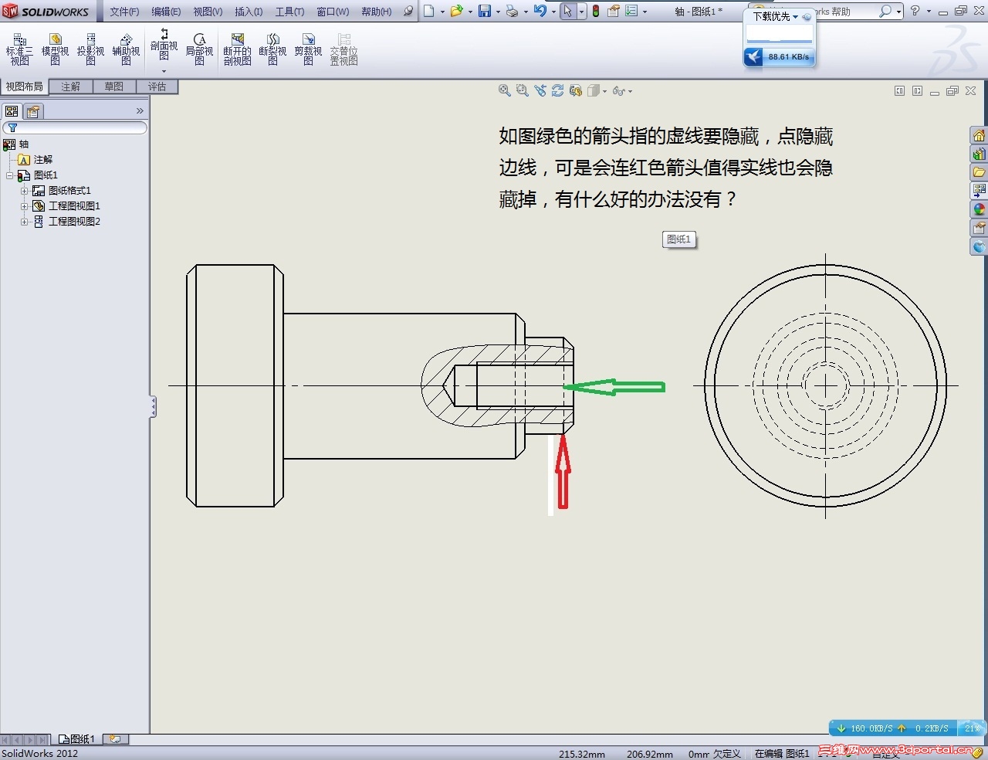Click the filter funnel icon in the tree
The image size is (988, 760).
[x=12, y=128]
